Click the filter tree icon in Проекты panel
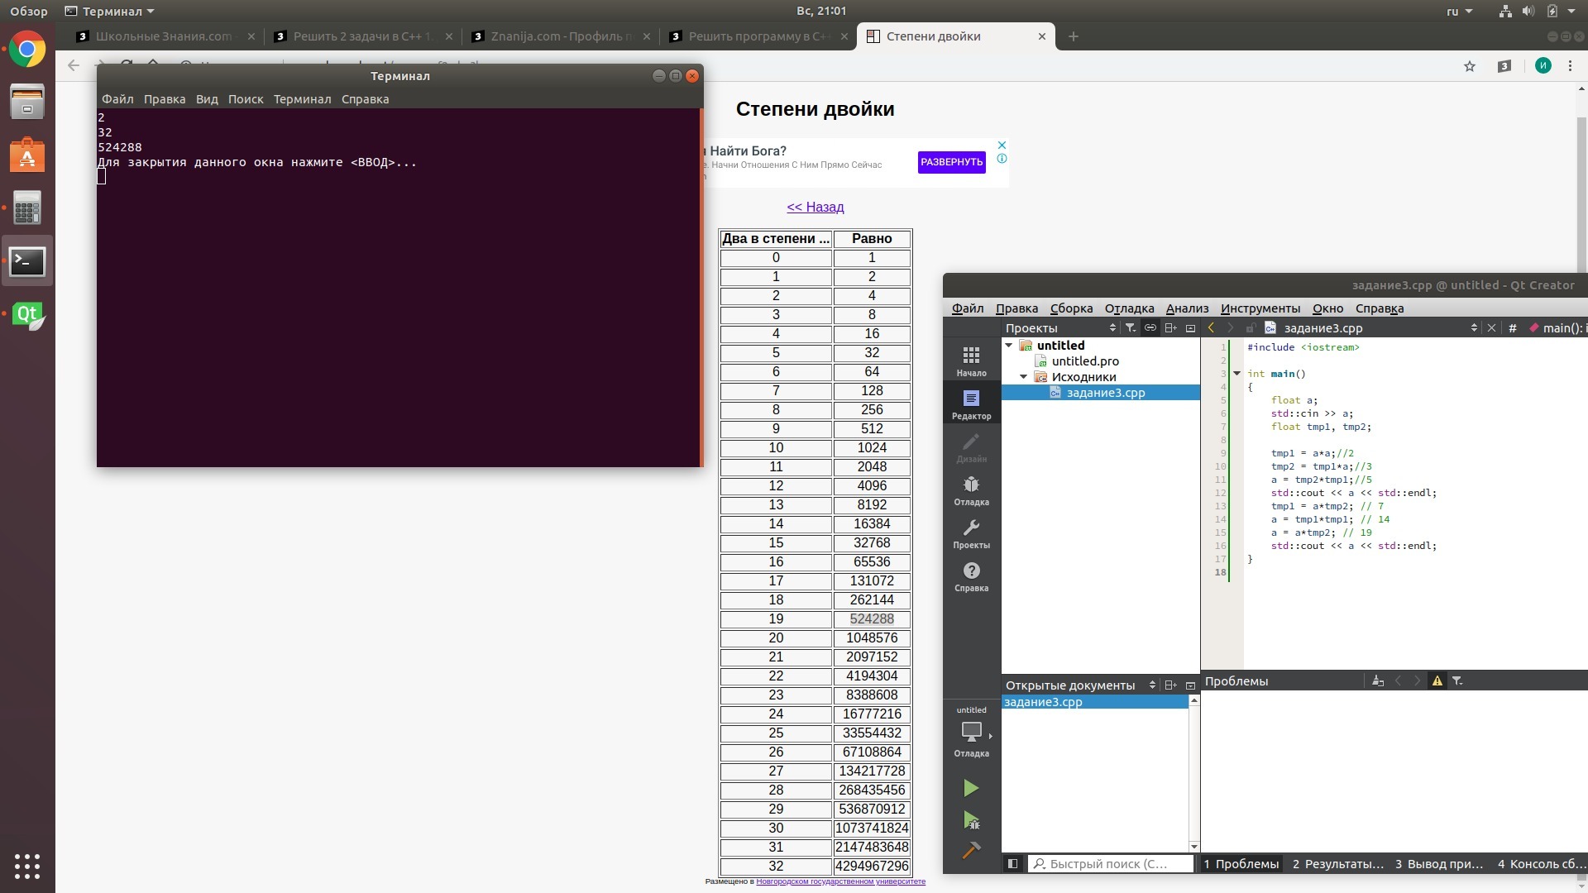The width and height of the screenshot is (1588, 893). point(1130,328)
